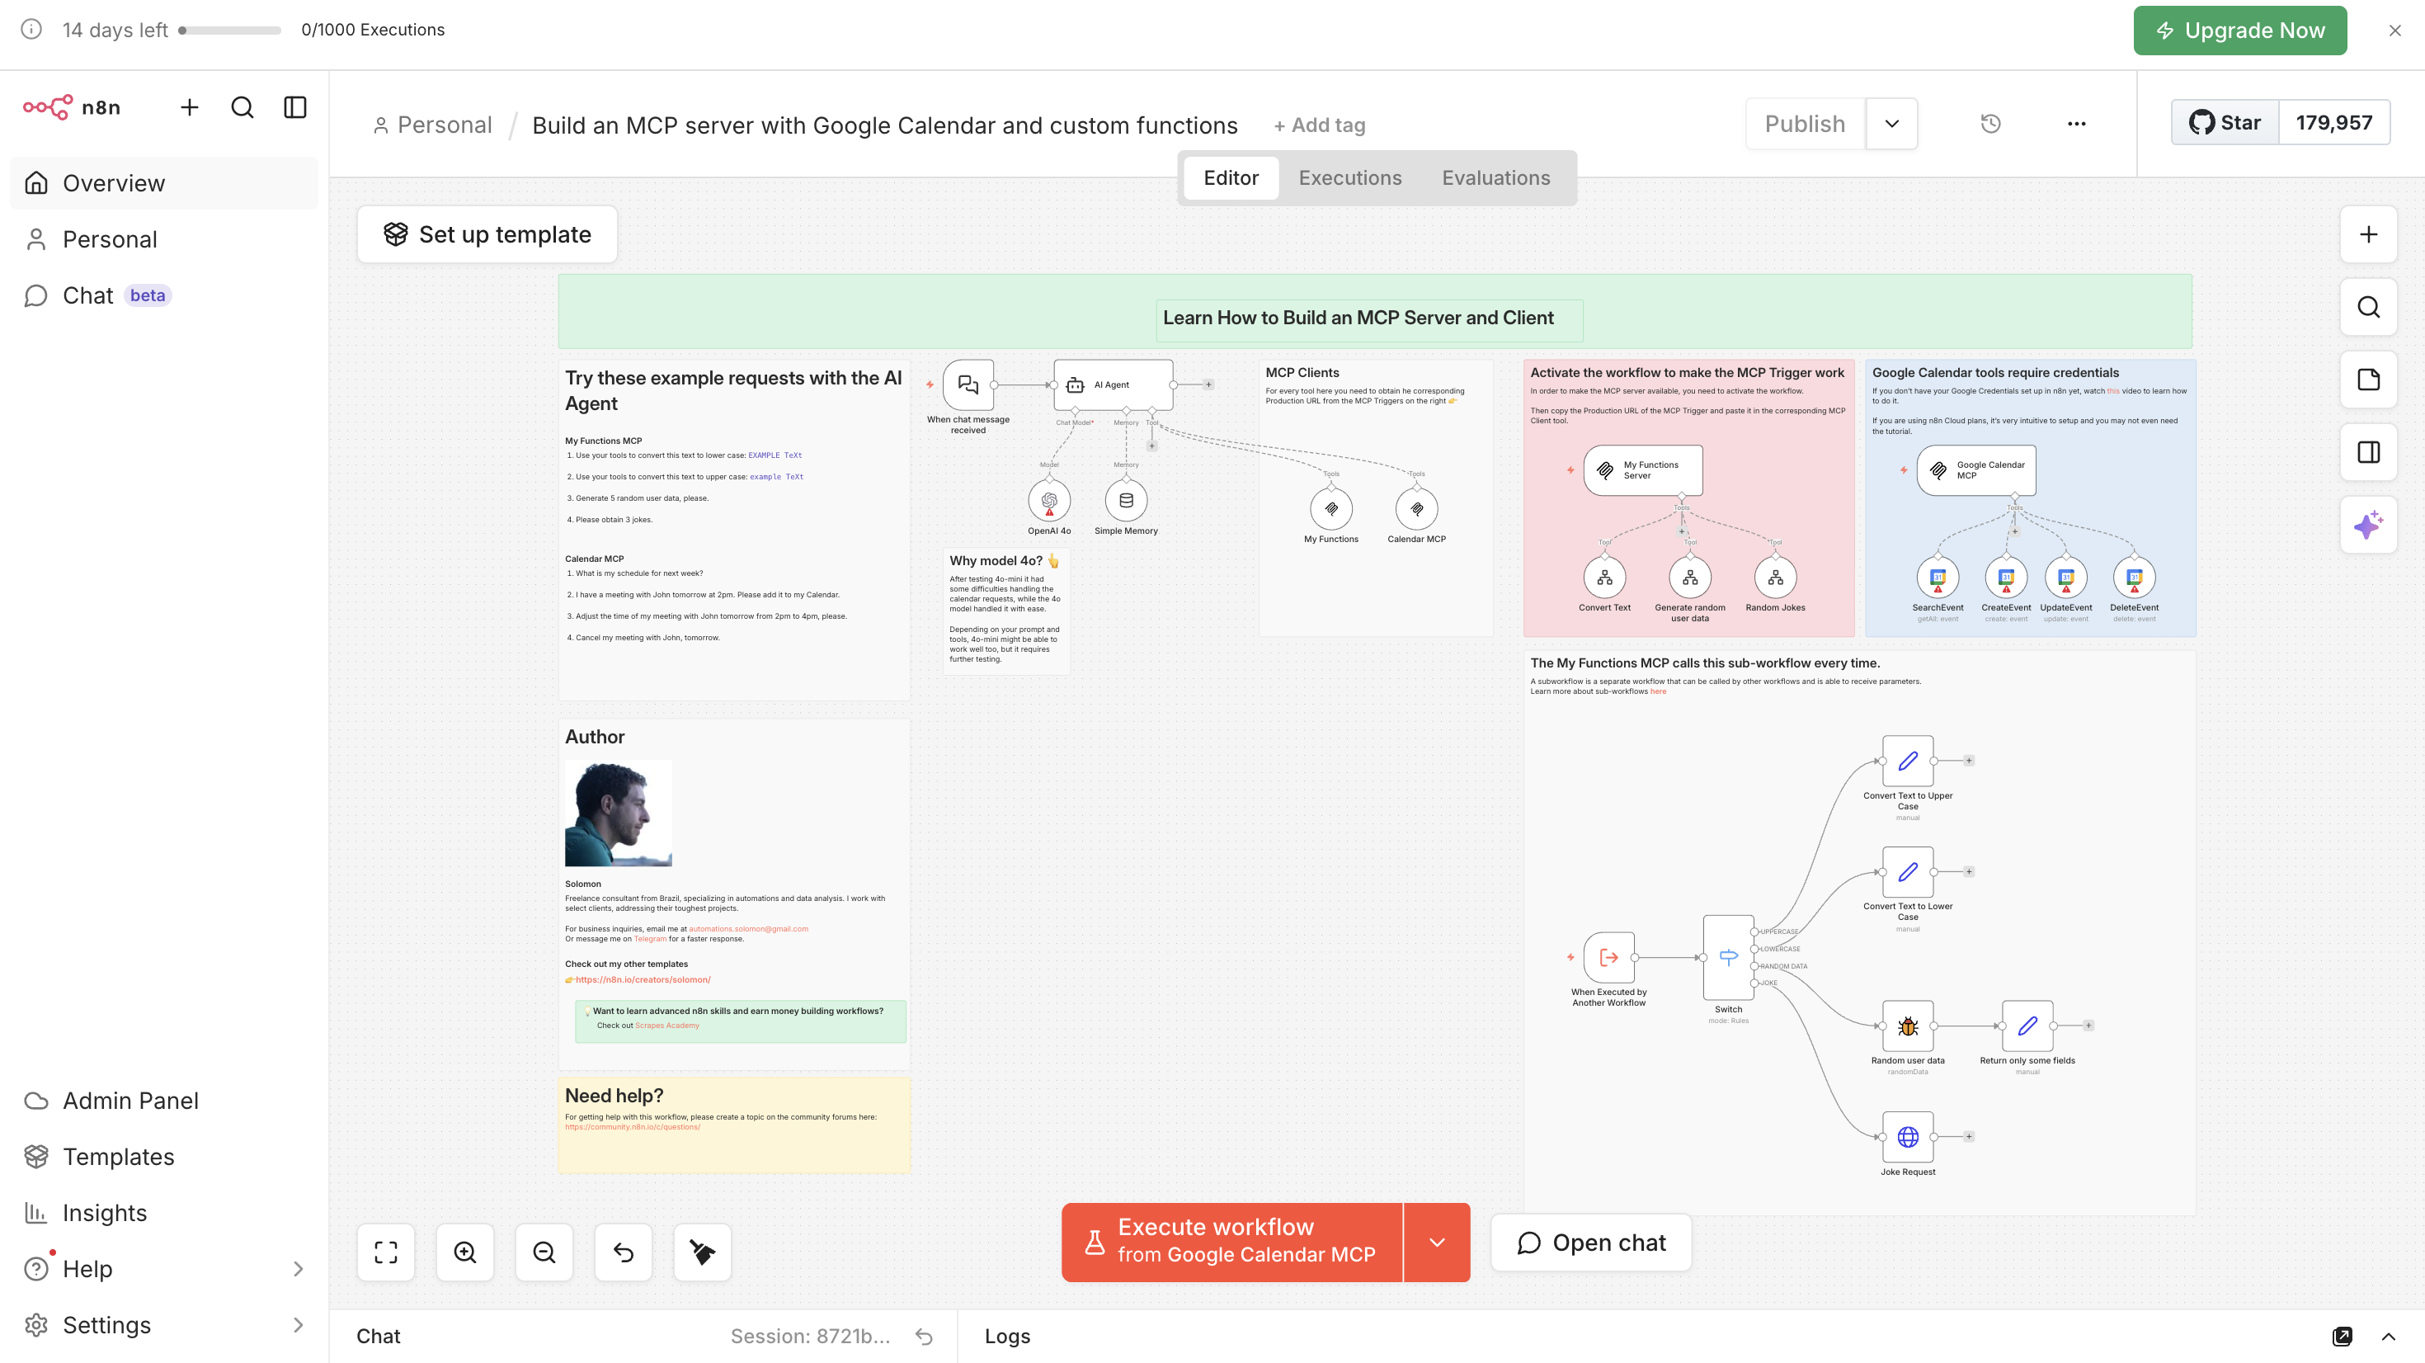Open the community forum questions link
2425x1363 pixels.
tap(633, 1126)
